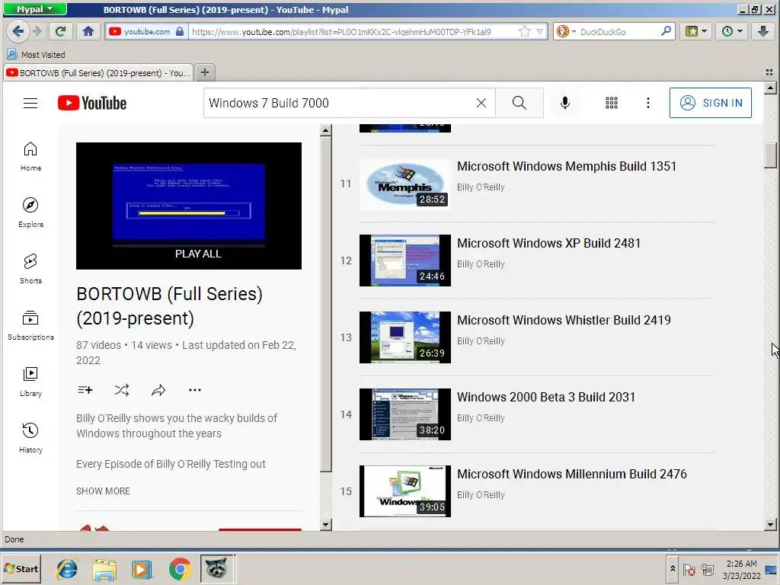Open the URL history dropdown arrow
Viewport: 780px width, 585px height.
pyautogui.click(x=540, y=32)
